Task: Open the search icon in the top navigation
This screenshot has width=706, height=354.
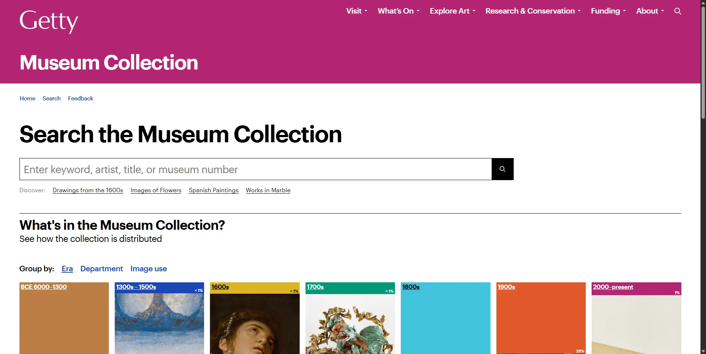Action: pos(678,11)
